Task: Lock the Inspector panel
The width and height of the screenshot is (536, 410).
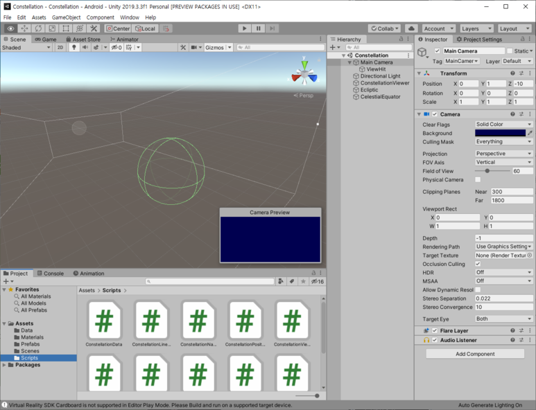Action: click(x=522, y=39)
